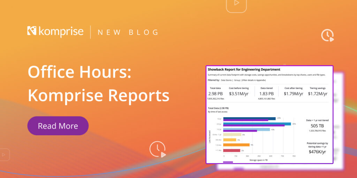The height and width of the screenshot is (178, 357).
Task: Click the purple Read More button
Action: 58,126
